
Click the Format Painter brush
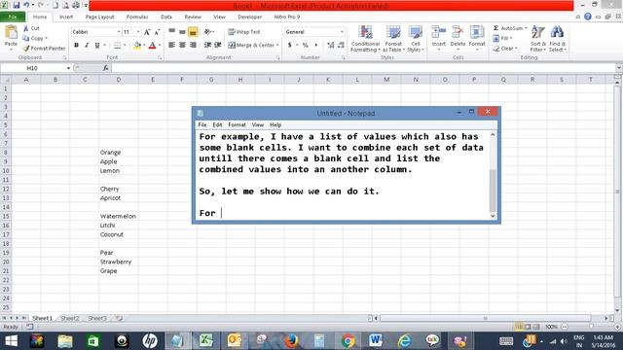click(26, 48)
